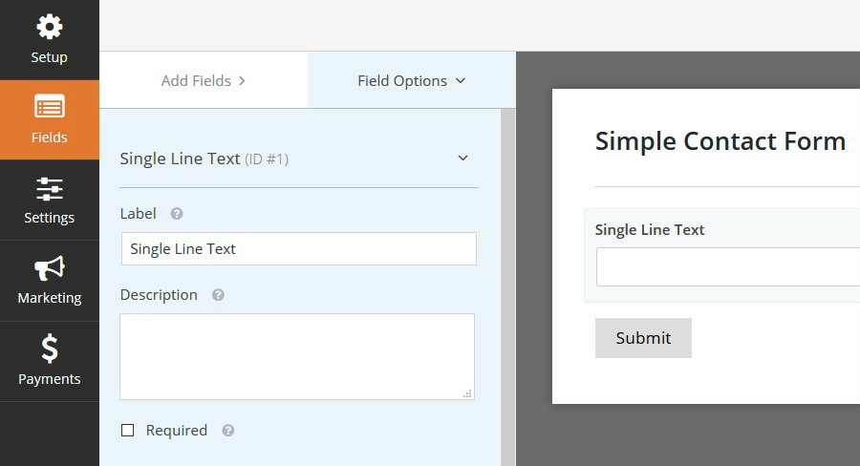The image size is (860, 466).
Task: Click the field panel vertical scrollbar
Action: pos(508,287)
